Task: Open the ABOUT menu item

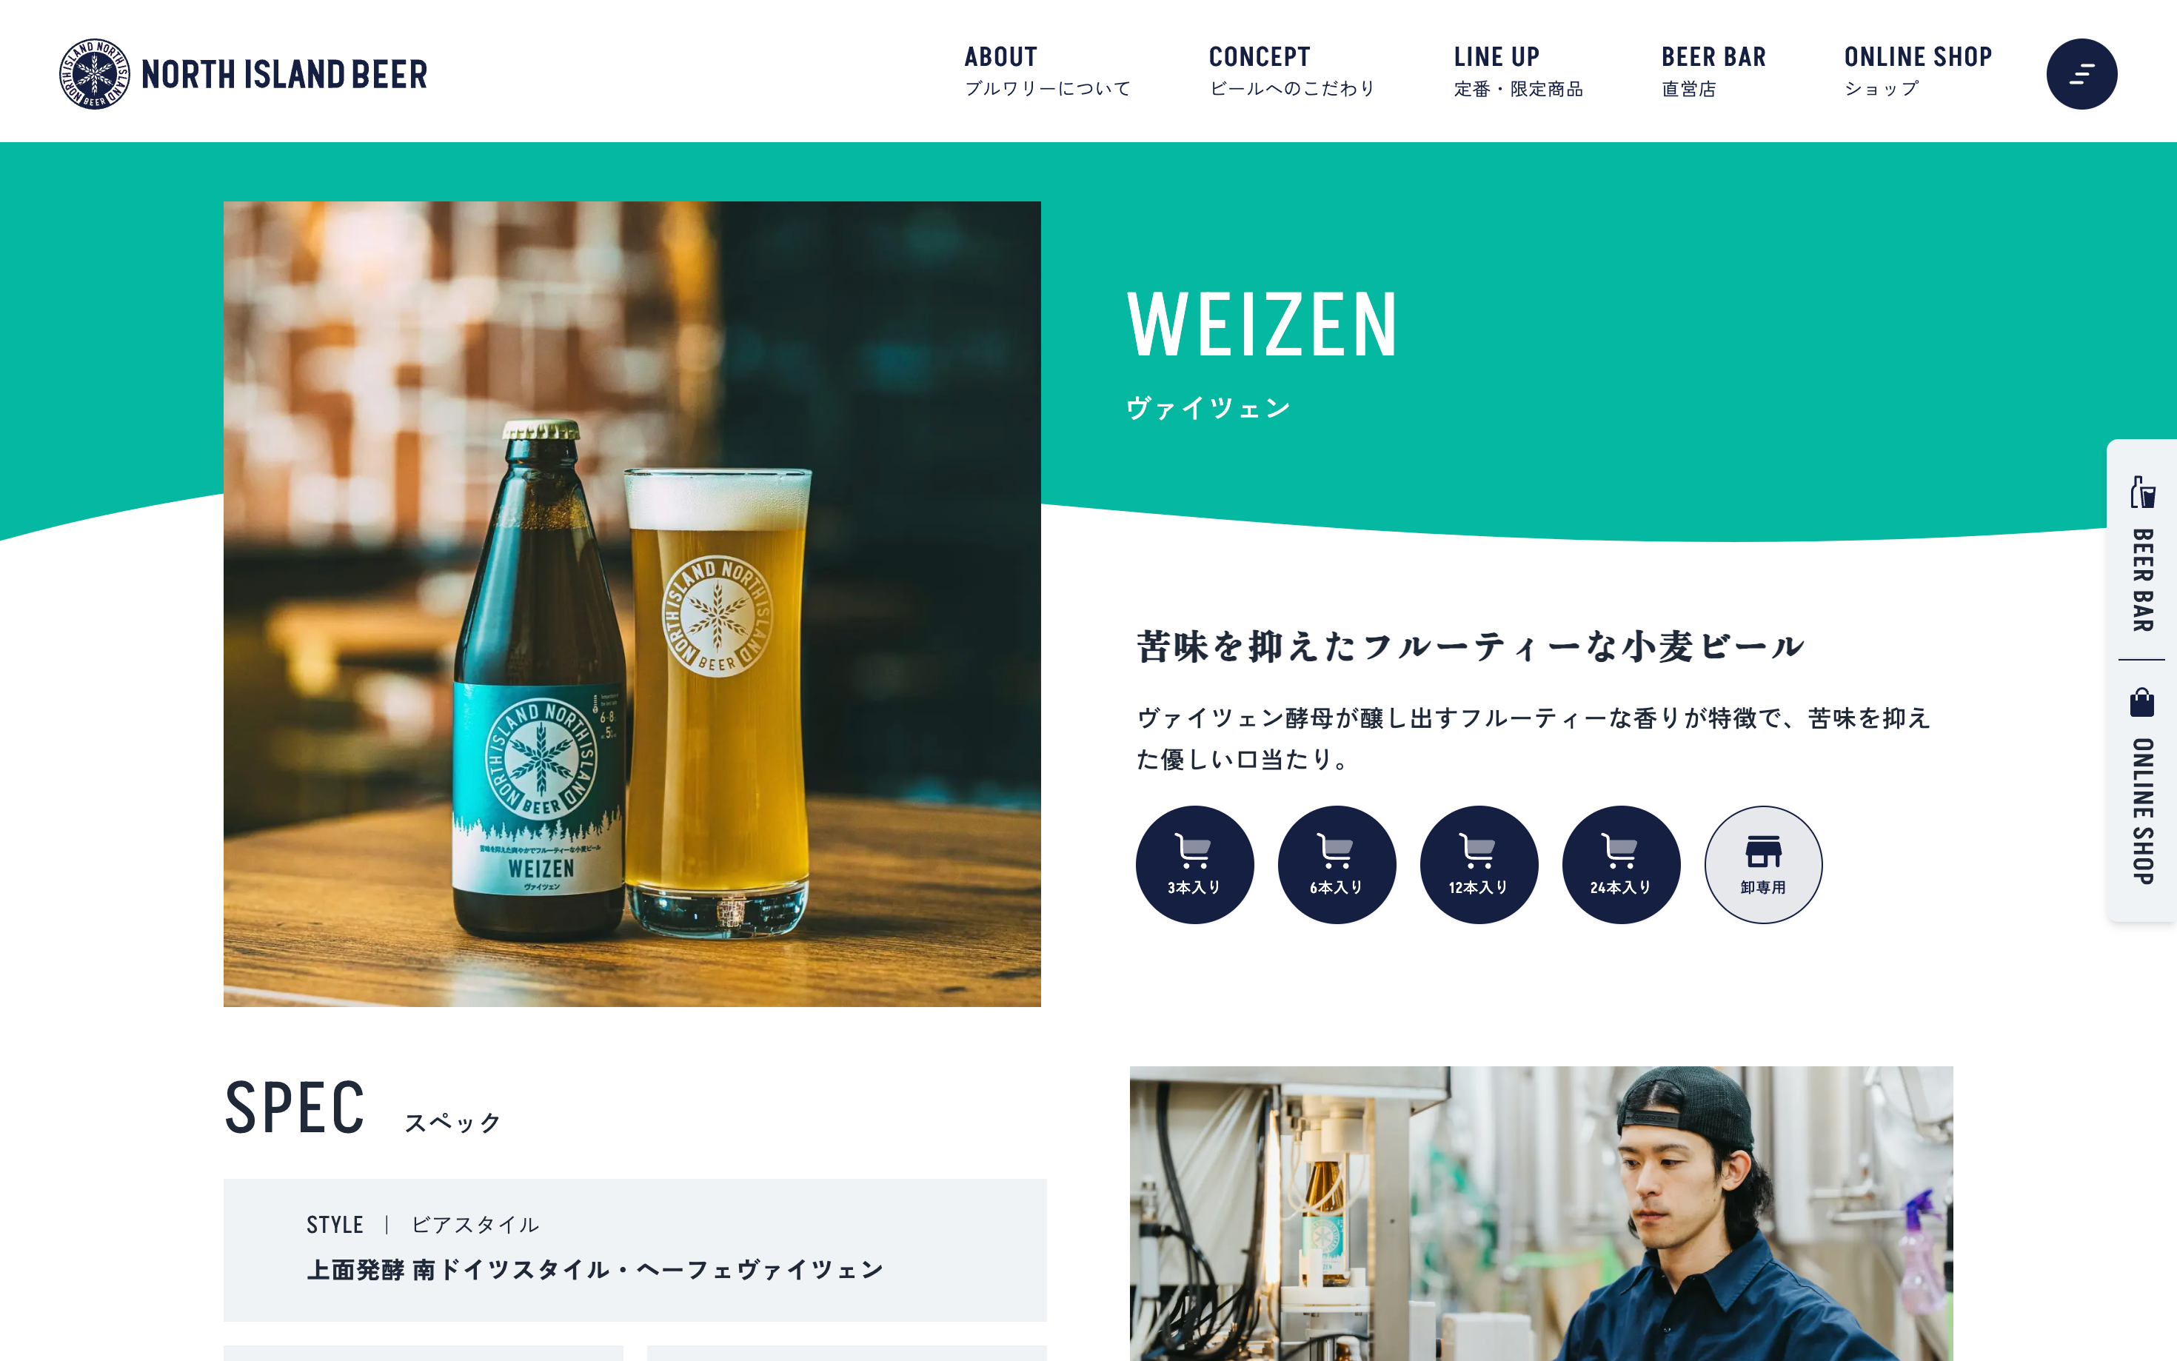Action: [1046, 72]
